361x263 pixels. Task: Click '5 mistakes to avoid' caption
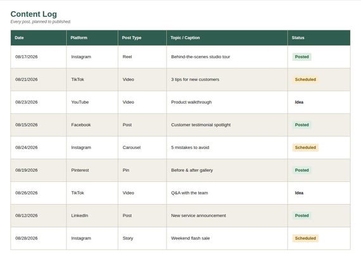[x=190, y=148]
